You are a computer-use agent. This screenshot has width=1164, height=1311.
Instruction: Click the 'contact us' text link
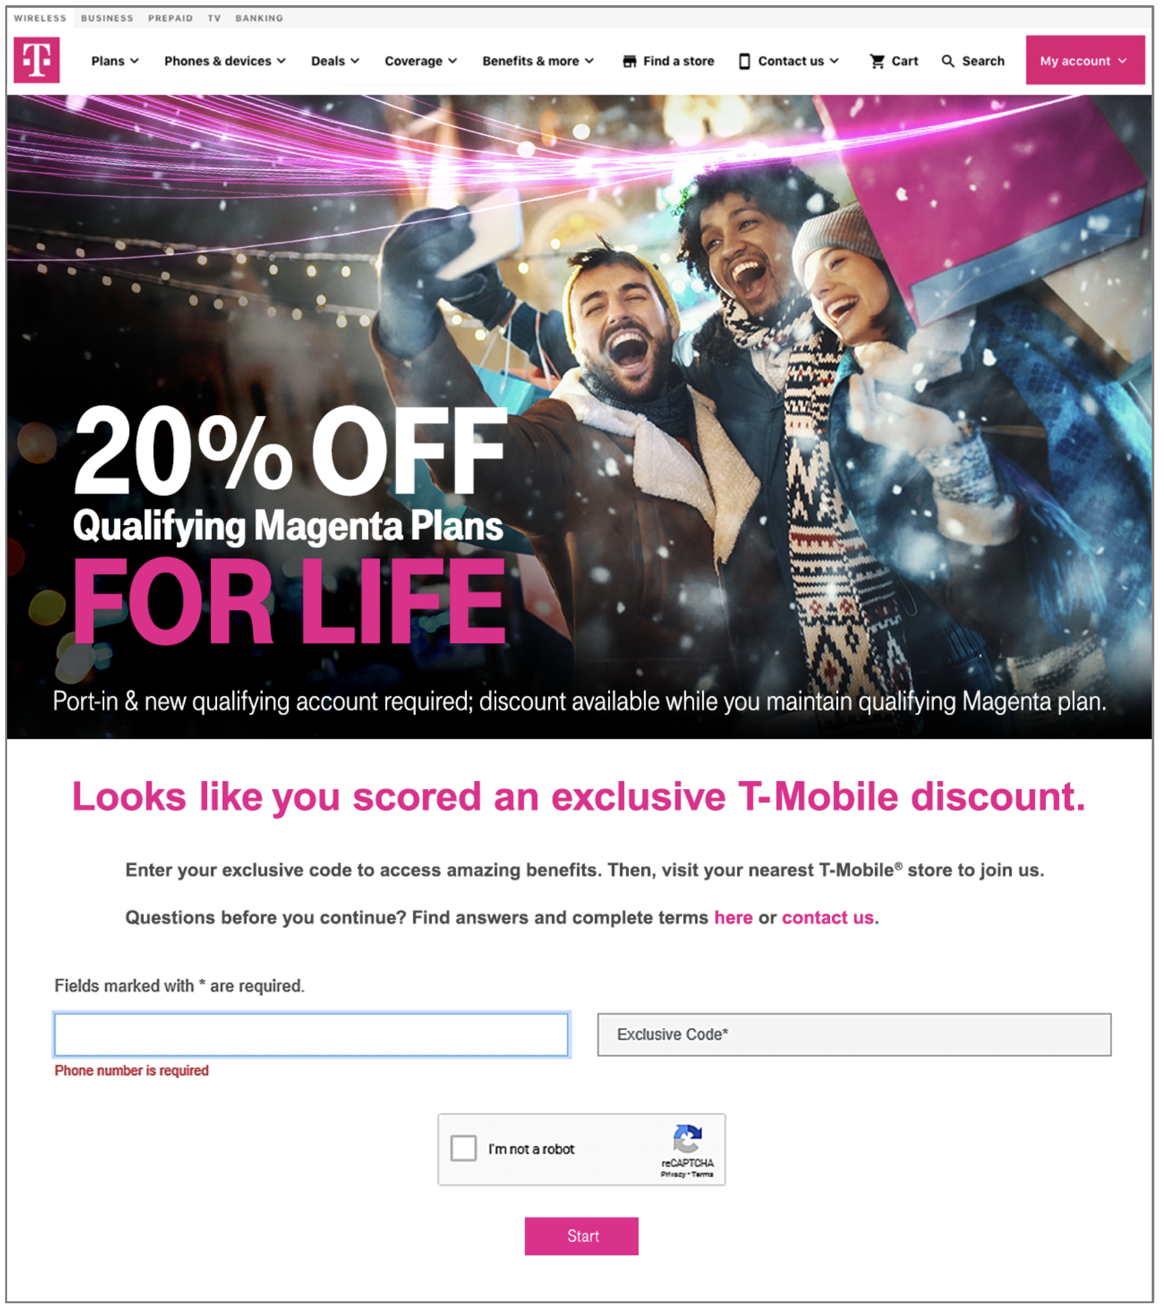point(828,917)
